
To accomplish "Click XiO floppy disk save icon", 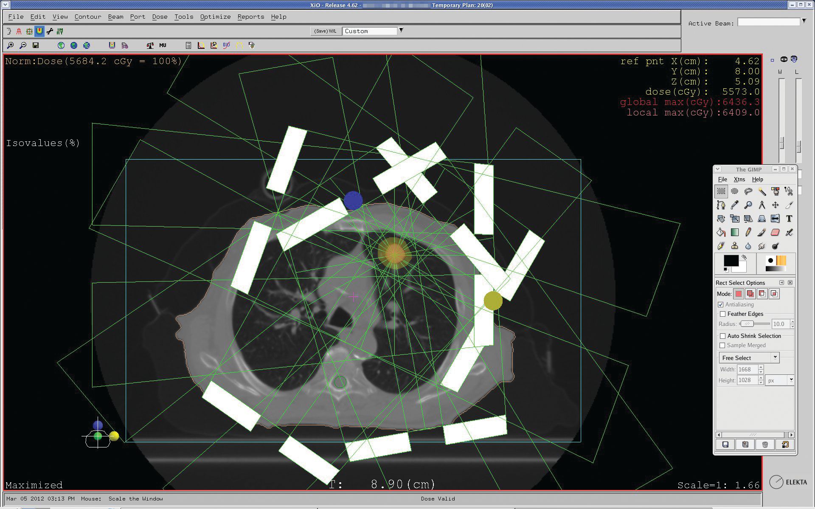I will (36, 45).
